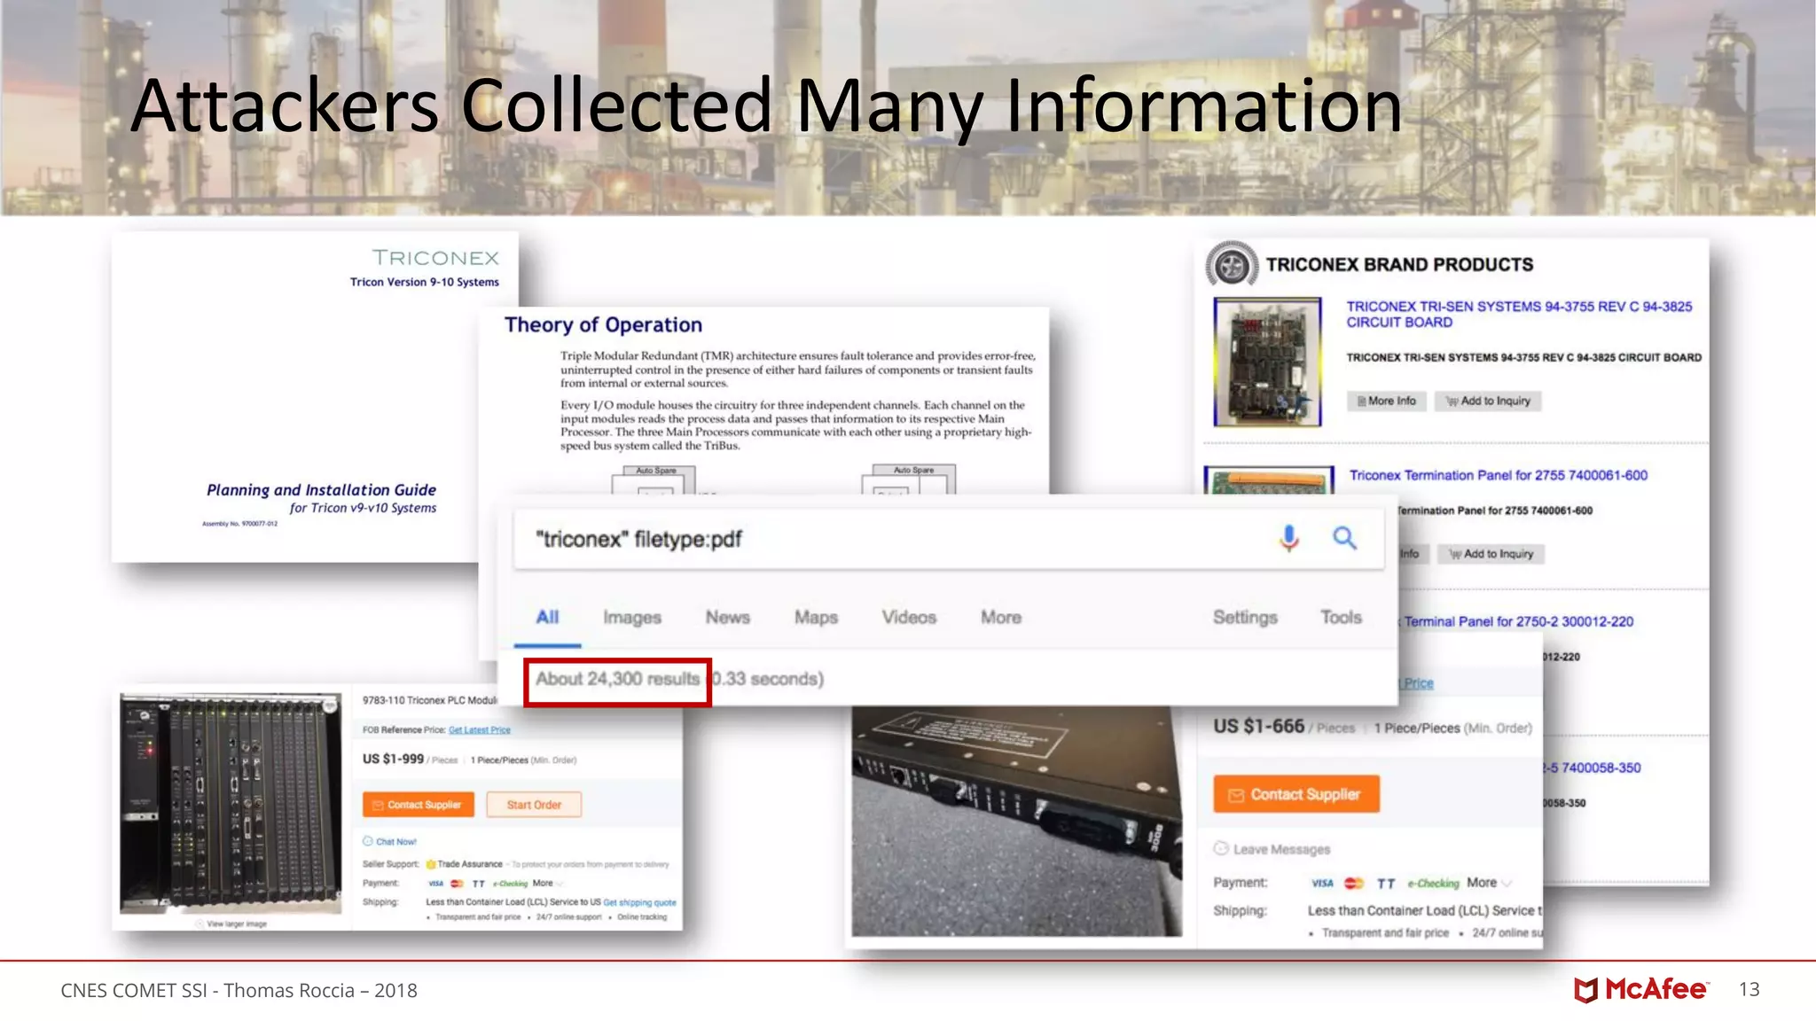Click the Triconex module close-up photo
This screenshot has height=1021, width=1816.
(x=1016, y=822)
